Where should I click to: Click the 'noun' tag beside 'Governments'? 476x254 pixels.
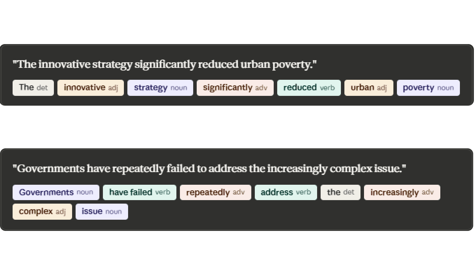[85, 192]
